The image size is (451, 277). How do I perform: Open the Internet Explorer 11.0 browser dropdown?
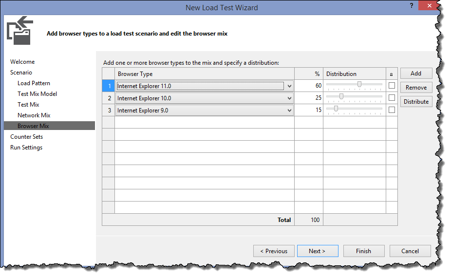pyautogui.click(x=289, y=86)
